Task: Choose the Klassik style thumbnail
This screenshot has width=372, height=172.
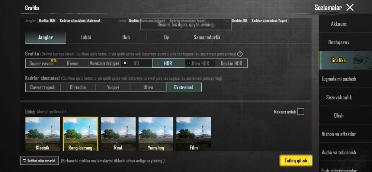Action: pyautogui.click(x=43, y=134)
